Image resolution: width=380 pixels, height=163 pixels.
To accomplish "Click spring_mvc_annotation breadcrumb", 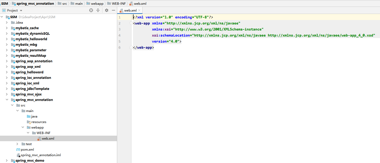I will tap(33, 3).
